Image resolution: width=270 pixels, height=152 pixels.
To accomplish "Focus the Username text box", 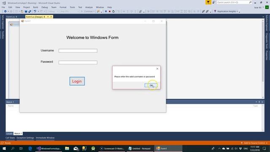I will point(78,51).
